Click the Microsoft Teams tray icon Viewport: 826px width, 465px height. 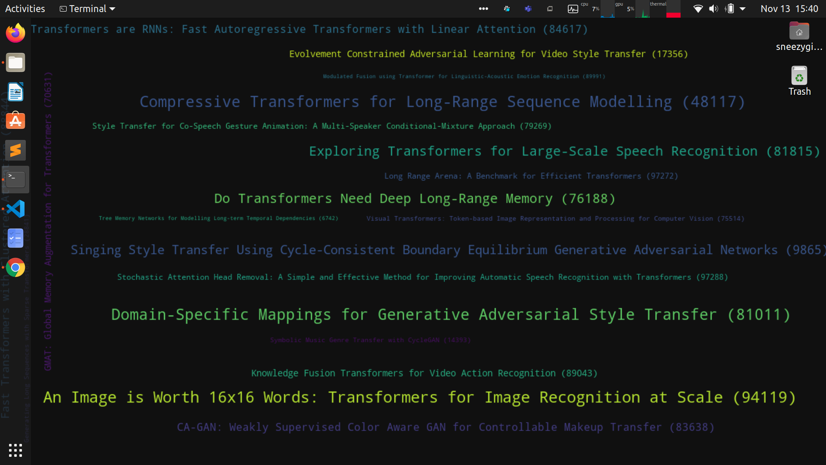point(528,9)
